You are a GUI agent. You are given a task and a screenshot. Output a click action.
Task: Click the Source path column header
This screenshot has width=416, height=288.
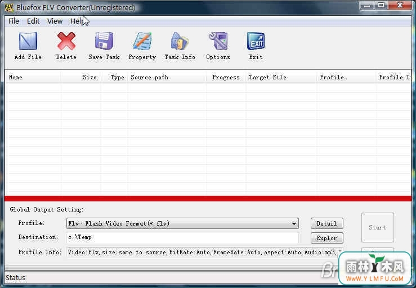pyautogui.click(x=167, y=78)
